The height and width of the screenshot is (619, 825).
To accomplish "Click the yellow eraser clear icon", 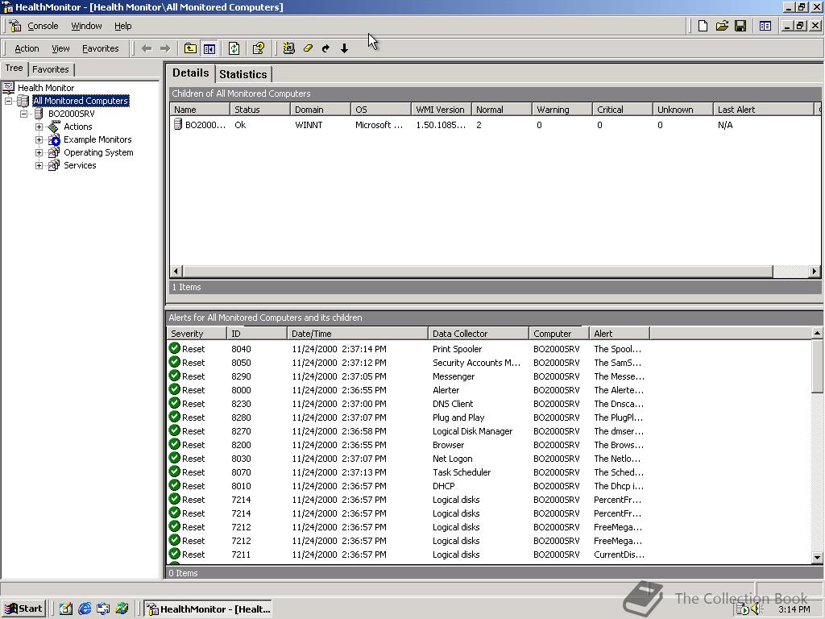I will [x=308, y=48].
